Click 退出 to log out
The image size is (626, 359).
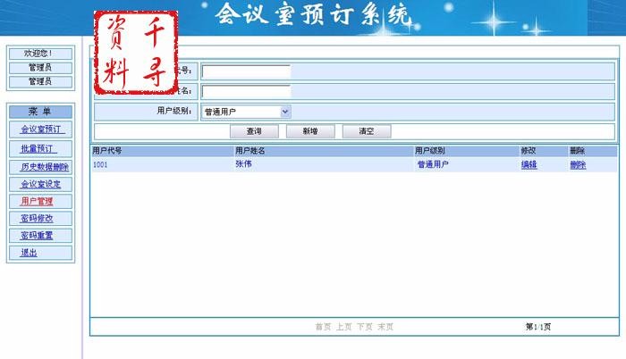29,253
